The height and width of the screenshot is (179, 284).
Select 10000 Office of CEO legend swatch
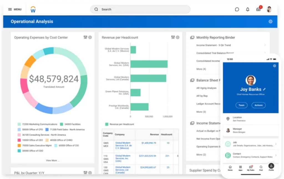(x=19, y=140)
